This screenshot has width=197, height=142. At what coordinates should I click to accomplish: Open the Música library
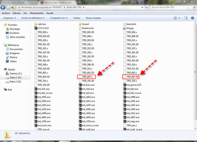tap(13, 57)
